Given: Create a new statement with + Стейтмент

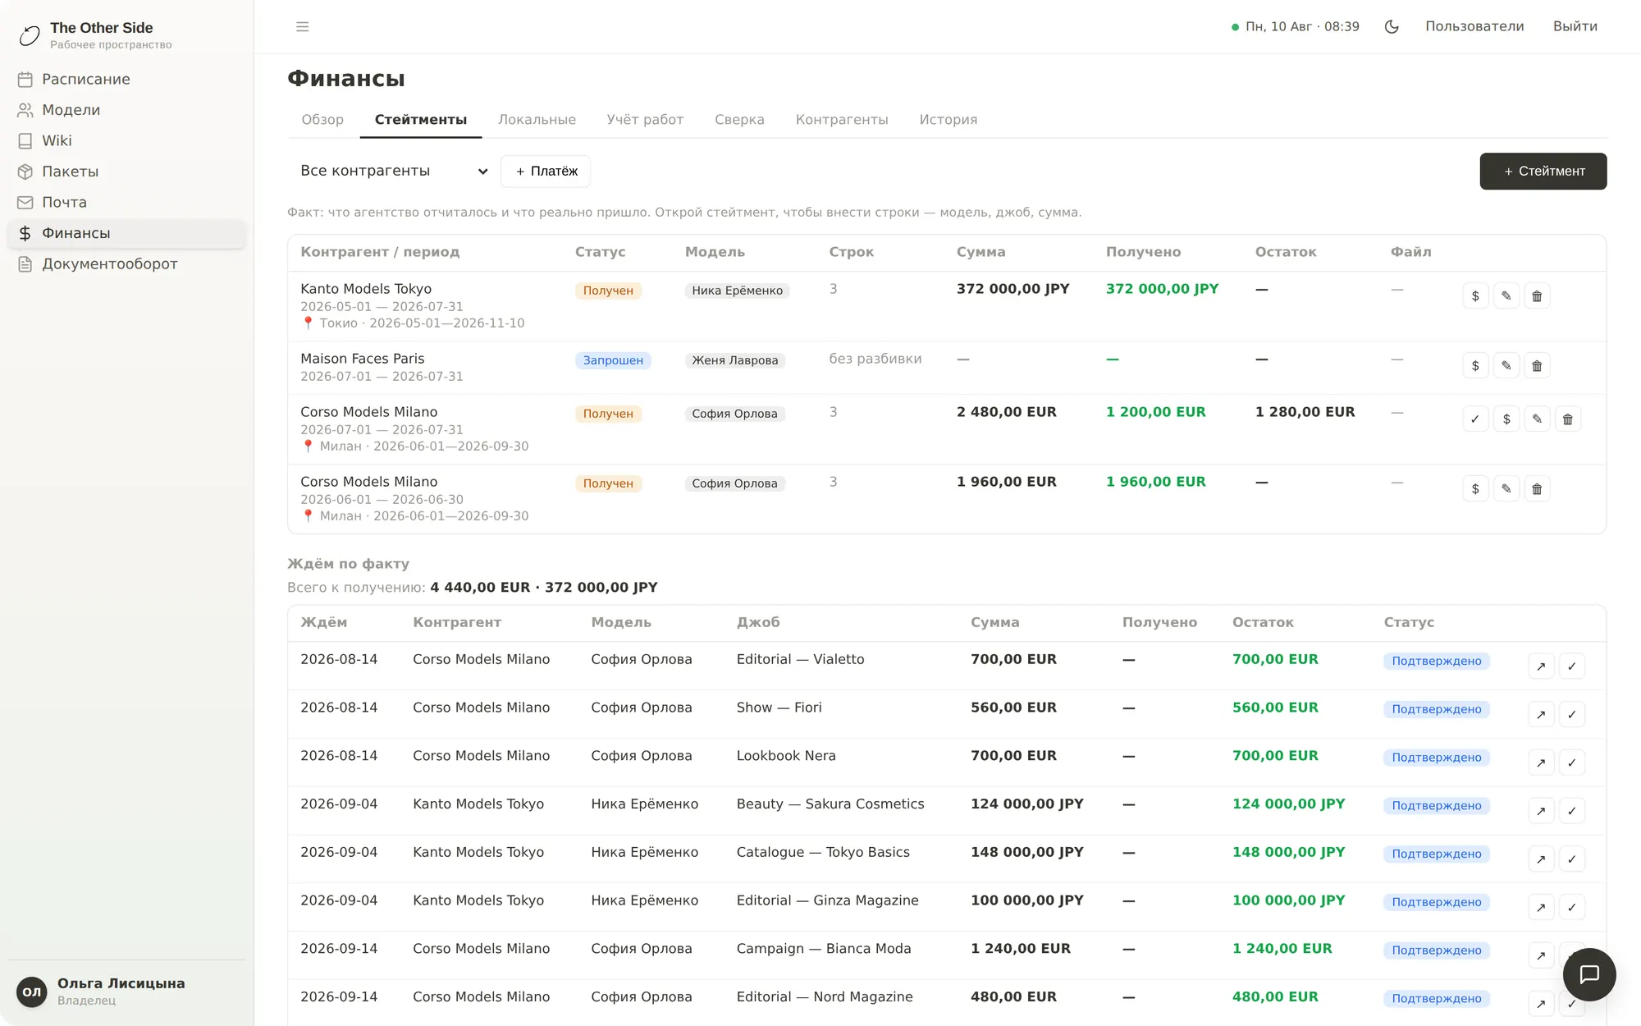Looking at the screenshot, I should point(1543,172).
